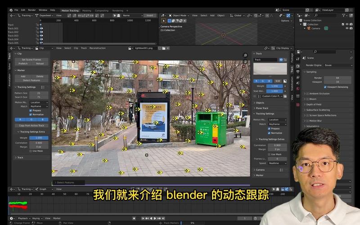Click the new scene icon next to Scene field

(307, 10)
